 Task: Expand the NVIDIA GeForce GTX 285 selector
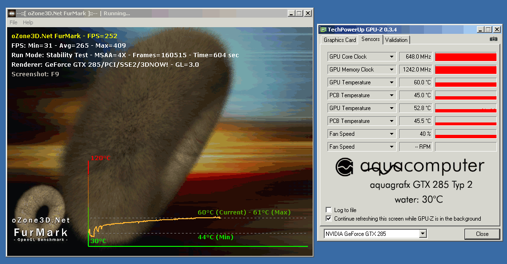click(x=423, y=234)
